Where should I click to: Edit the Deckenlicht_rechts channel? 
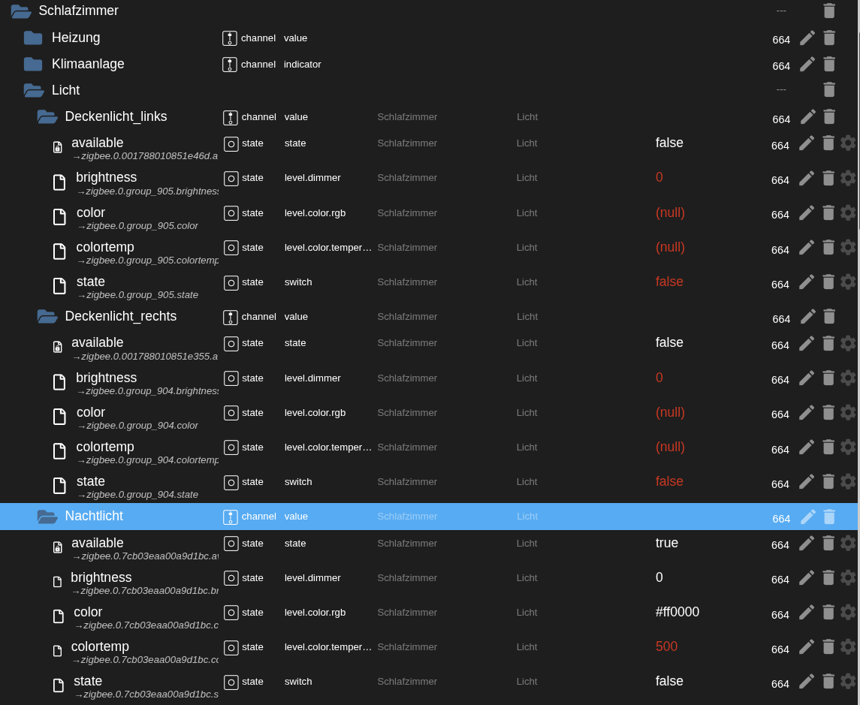click(x=807, y=316)
